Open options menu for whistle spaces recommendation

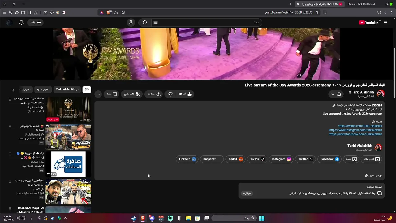point(10,154)
